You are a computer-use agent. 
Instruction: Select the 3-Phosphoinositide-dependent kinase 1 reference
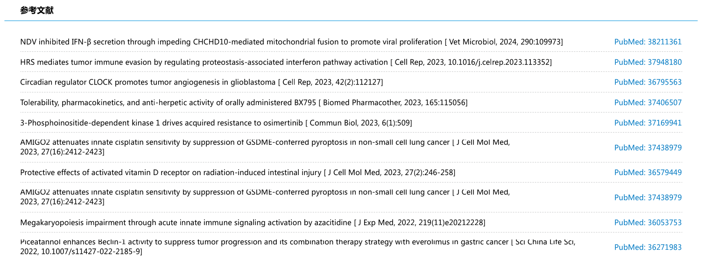point(162,123)
